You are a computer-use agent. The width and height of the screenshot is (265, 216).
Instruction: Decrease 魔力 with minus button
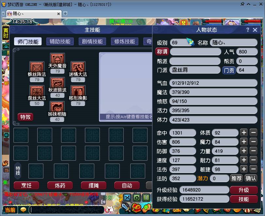pyautogui.click(x=254, y=142)
